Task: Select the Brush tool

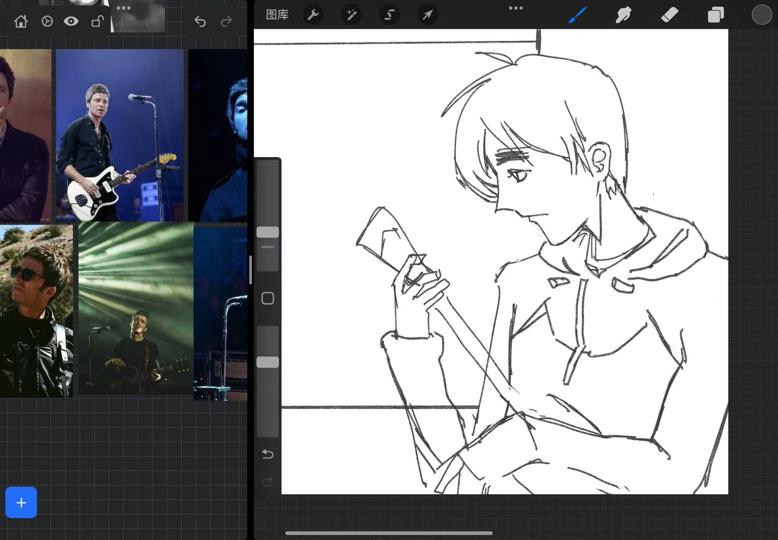Action: pyautogui.click(x=577, y=15)
